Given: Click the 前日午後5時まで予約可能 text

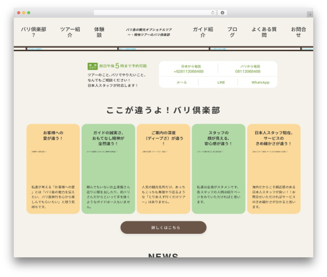Looking at the screenshot, I should pos(123,65).
